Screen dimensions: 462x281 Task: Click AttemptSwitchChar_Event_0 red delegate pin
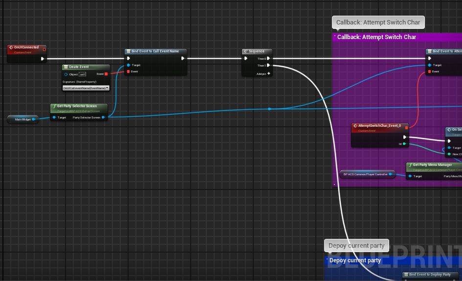407,127
